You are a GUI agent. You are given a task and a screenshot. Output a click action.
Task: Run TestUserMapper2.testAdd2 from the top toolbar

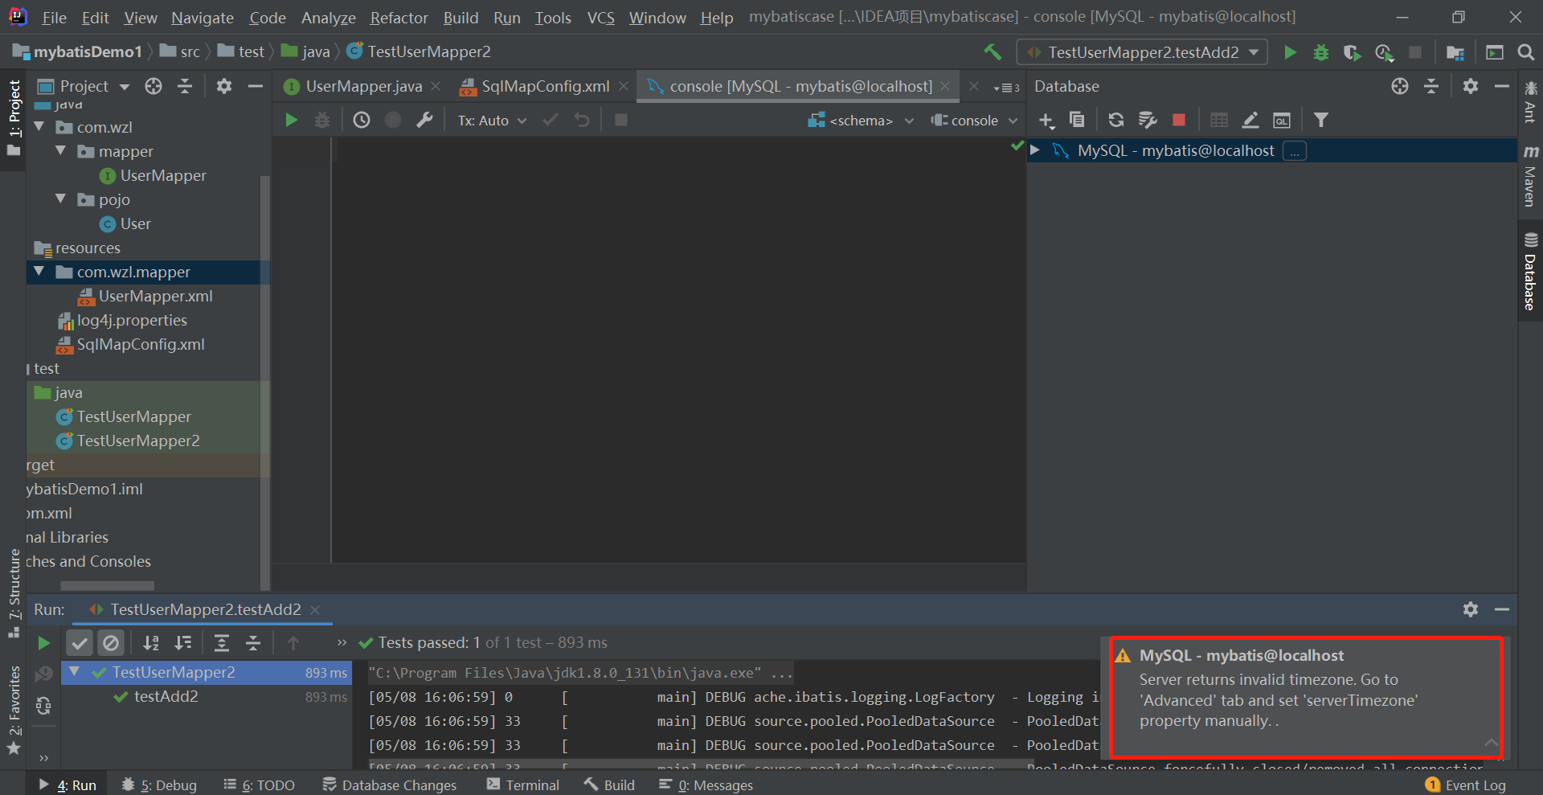[1290, 52]
